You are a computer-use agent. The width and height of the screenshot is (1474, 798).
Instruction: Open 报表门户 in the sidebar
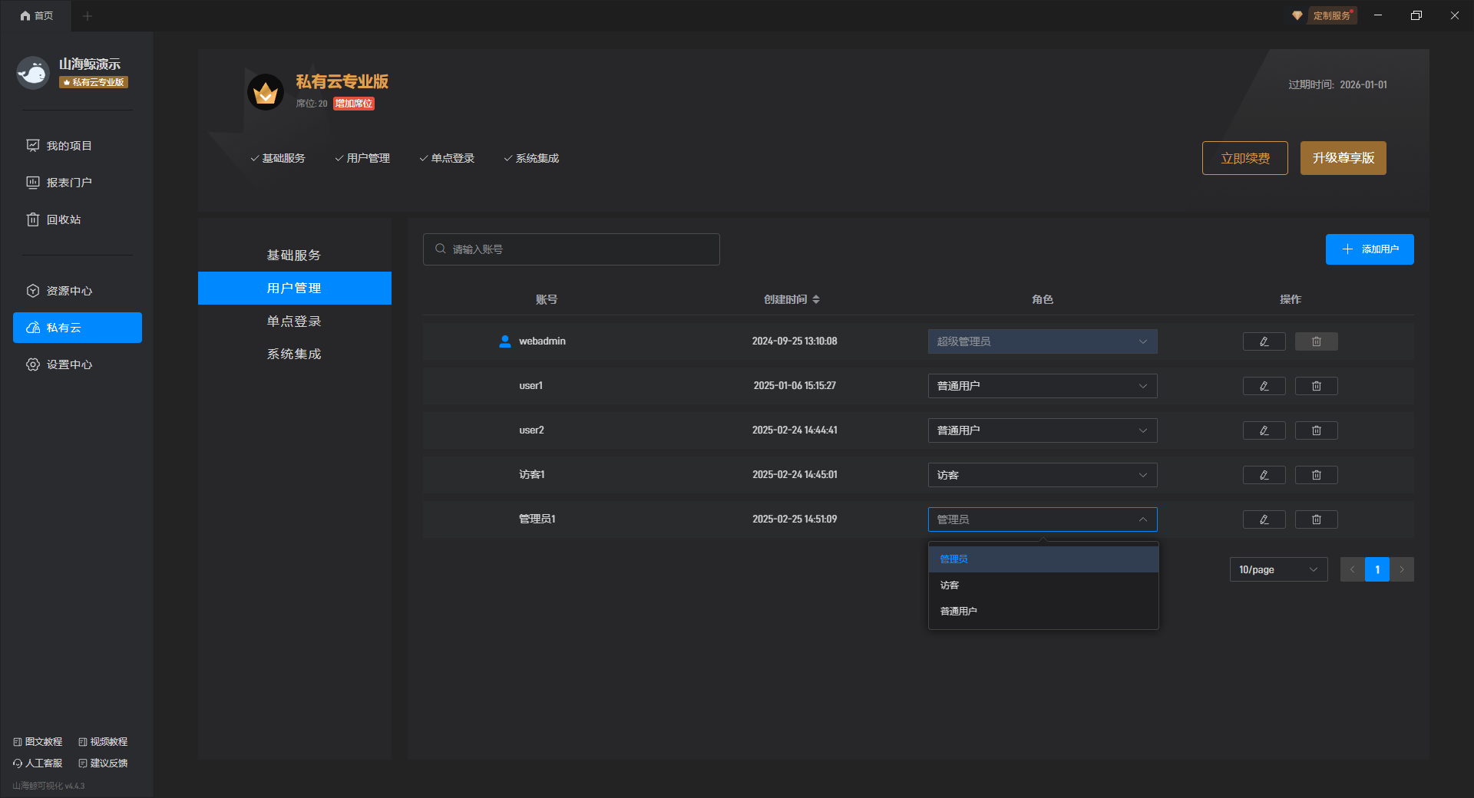[x=78, y=183]
